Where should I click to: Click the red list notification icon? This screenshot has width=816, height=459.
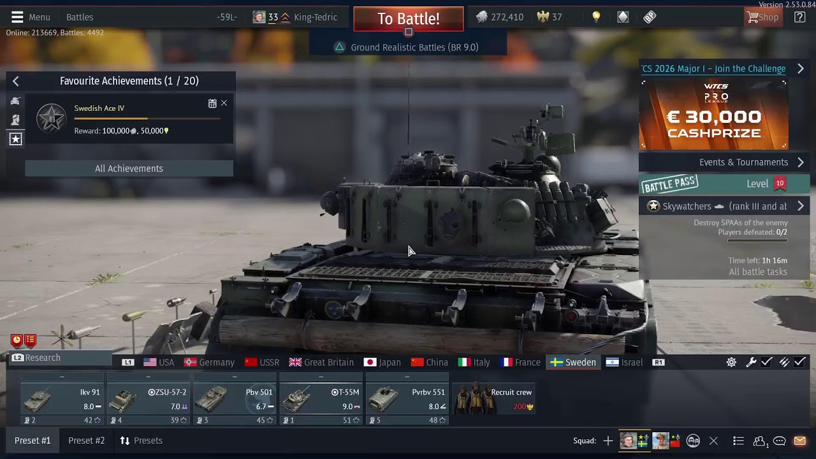(30, 340)
